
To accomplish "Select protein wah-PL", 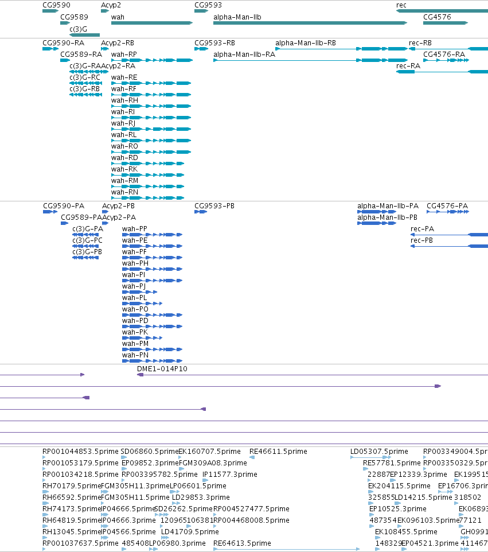I will point(134,298).
